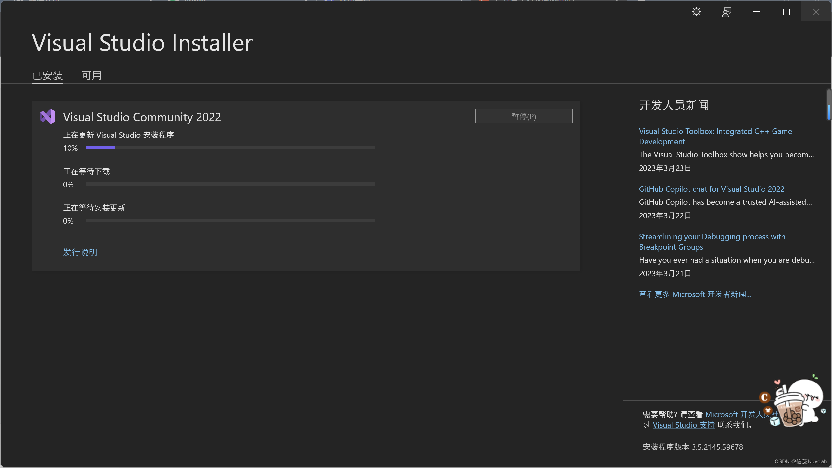Click the theme toggle sun icon

pos(696,12)
